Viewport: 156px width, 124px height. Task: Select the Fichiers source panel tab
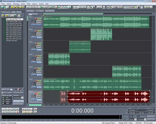click(x=6, y=12)
